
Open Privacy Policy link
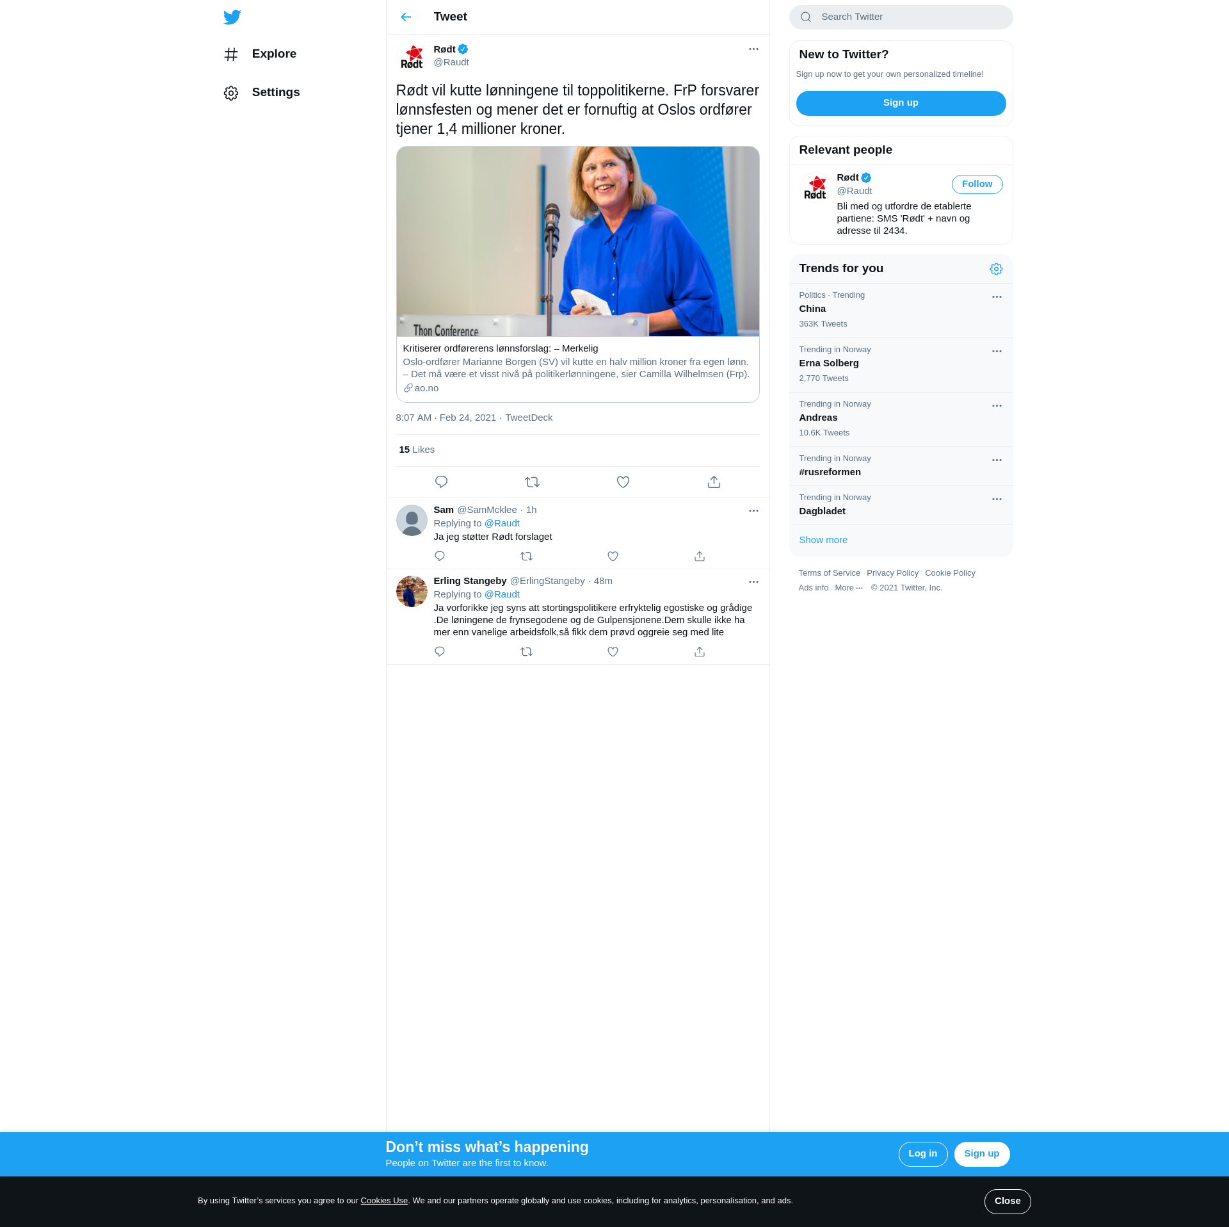tap(892, 573)
